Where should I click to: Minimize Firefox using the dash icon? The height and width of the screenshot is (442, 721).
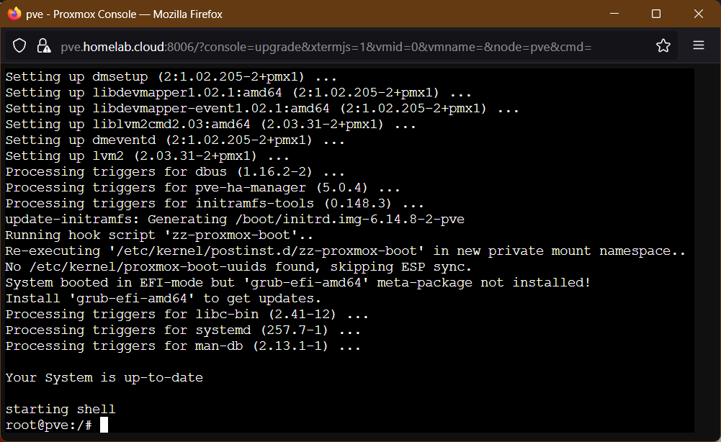click(614, 14)
